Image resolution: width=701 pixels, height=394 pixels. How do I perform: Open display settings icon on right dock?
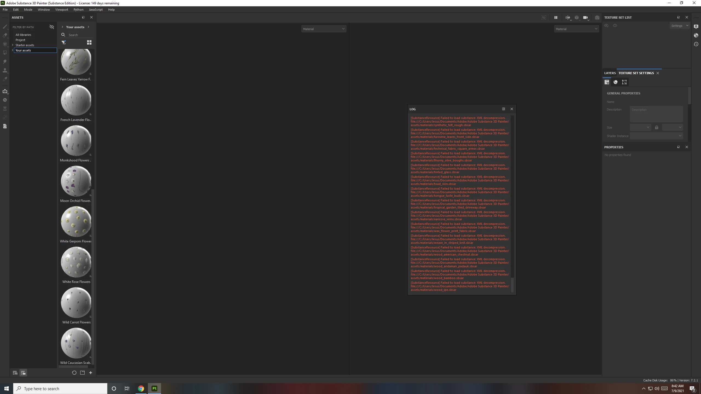pos(696,27)
